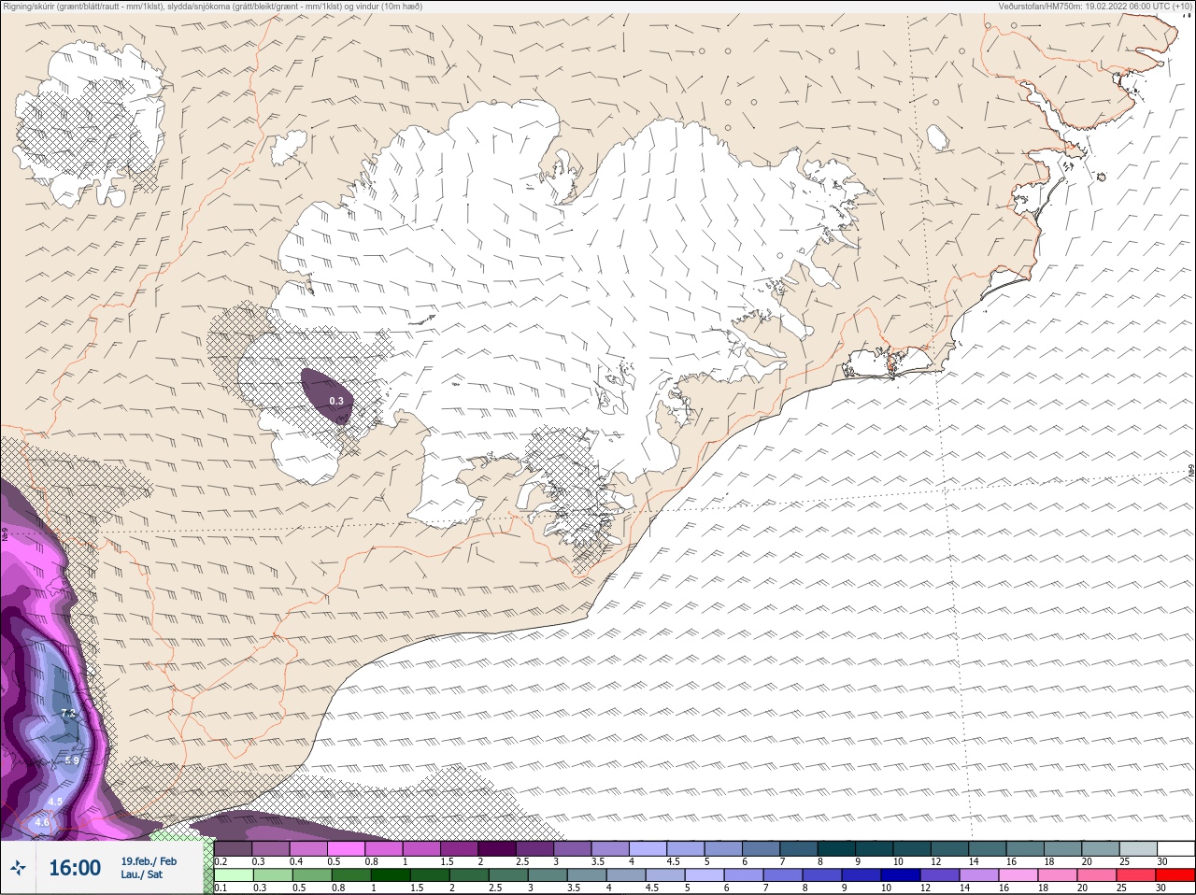Screen dimensions: 1196x895
Task: Click the 0.3 value on the dark map patch
Action: point(336,401)
